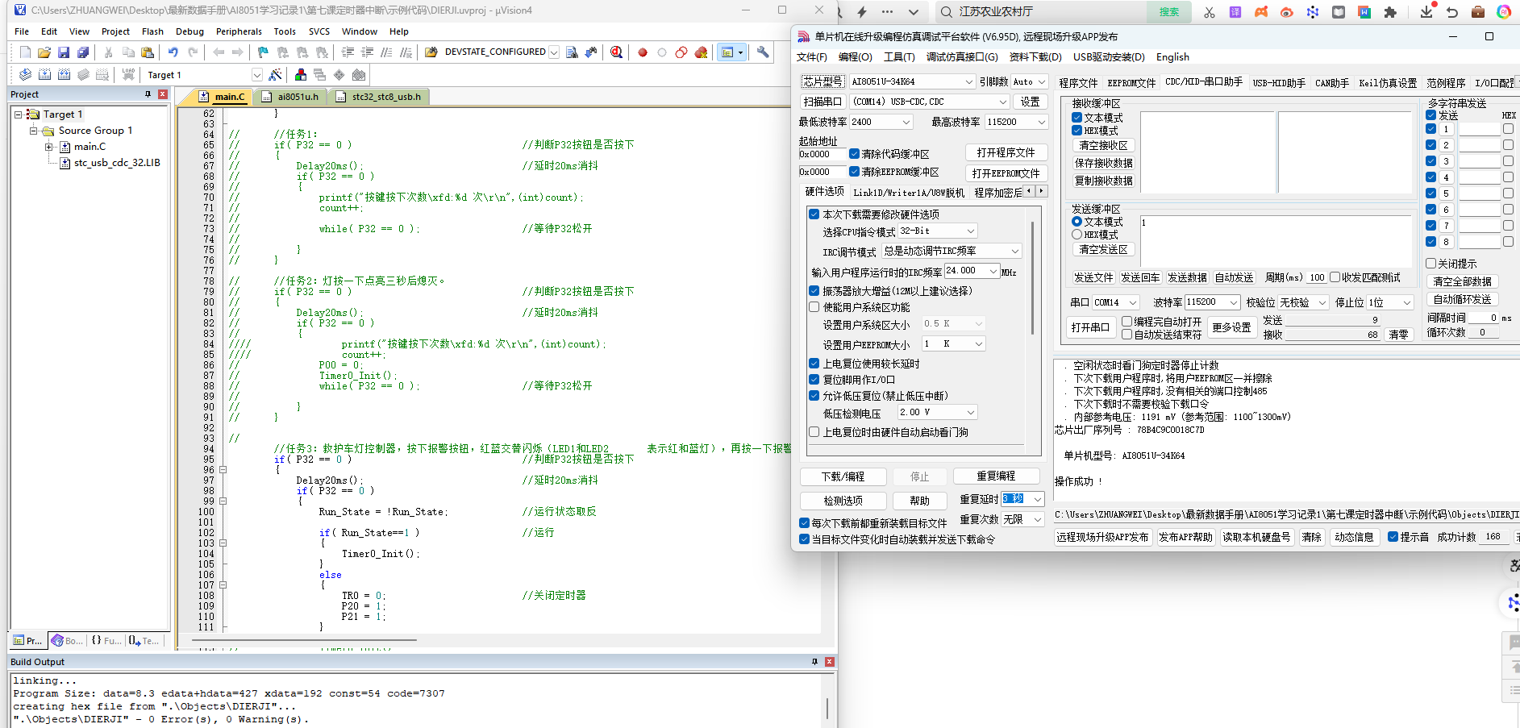Open Manage Project Items blocks icon
Screen dimensions: 1520x728
(x=301, y=75)
